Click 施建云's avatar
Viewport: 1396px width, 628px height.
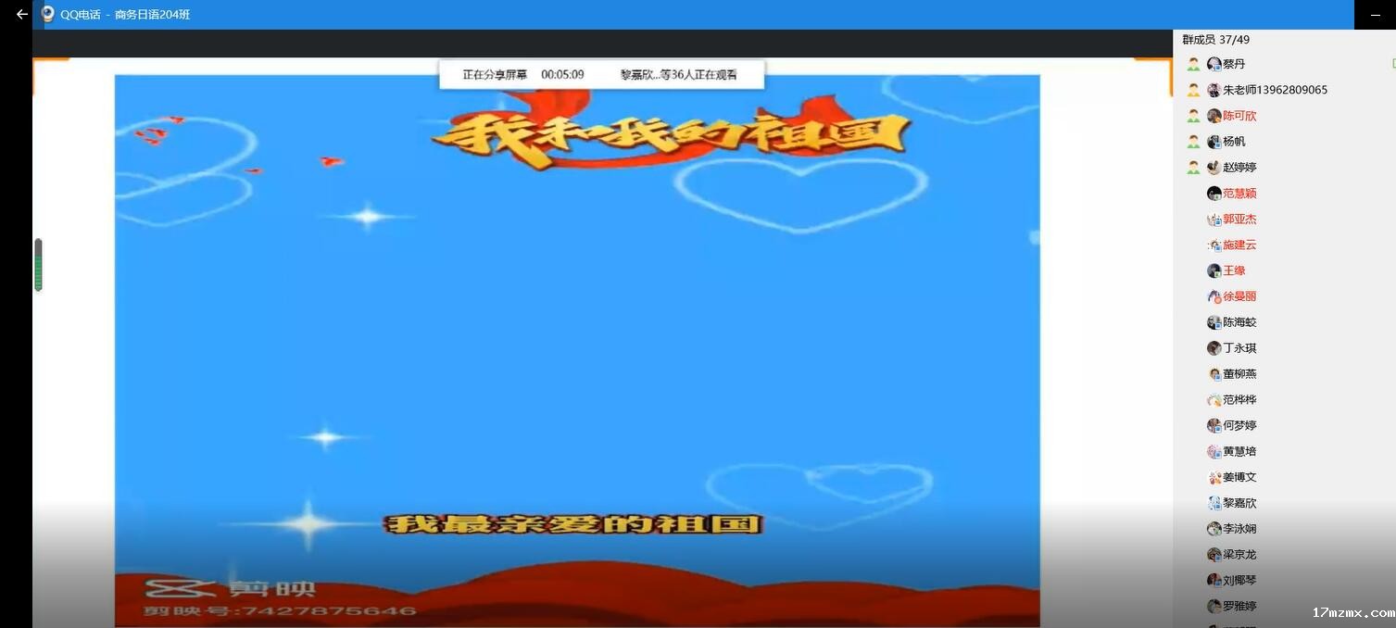(x=1214, y=245)
